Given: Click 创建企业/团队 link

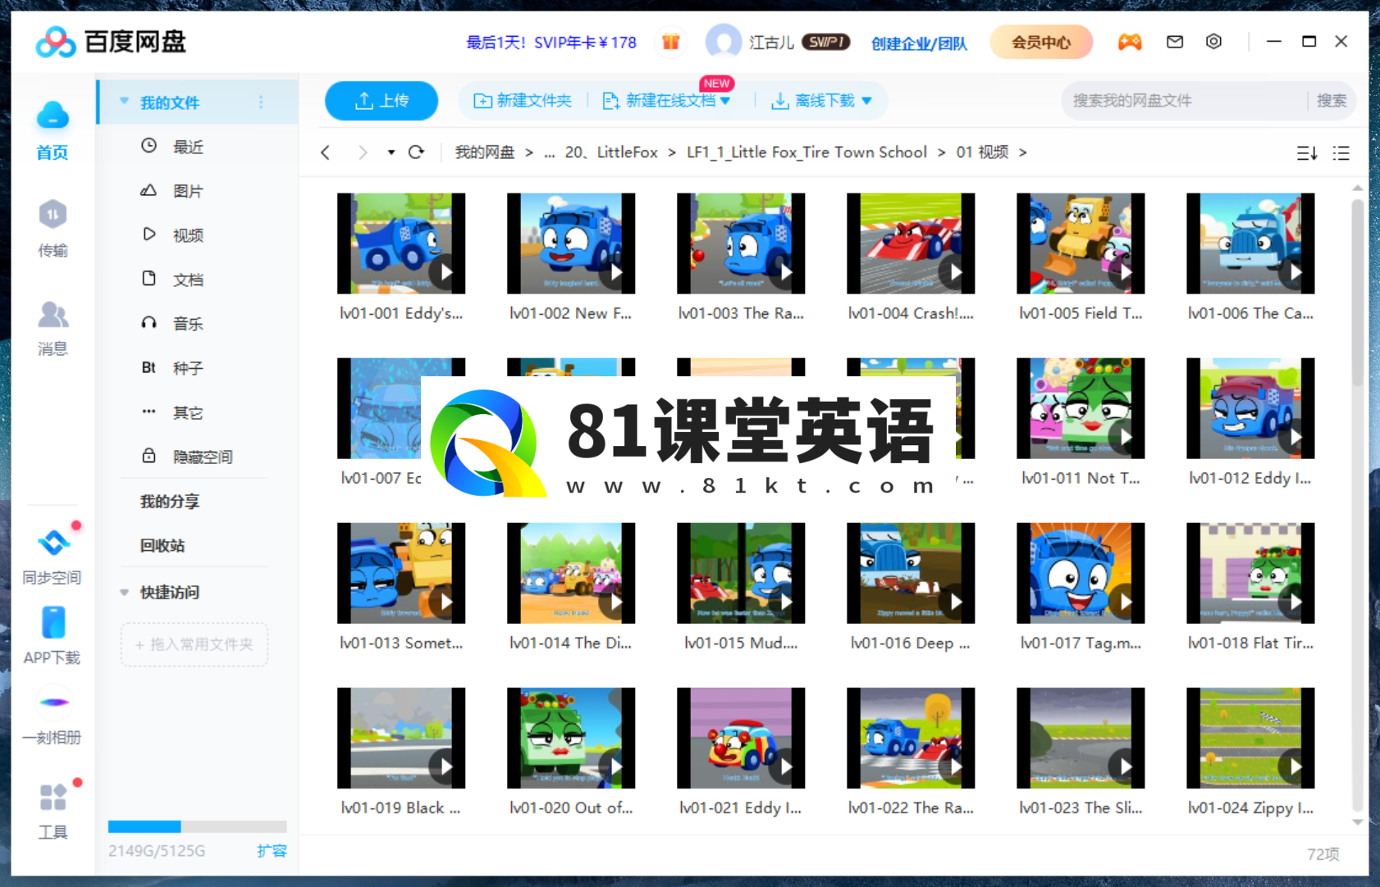Looking at the screenshot, I should tap(919, 43).
